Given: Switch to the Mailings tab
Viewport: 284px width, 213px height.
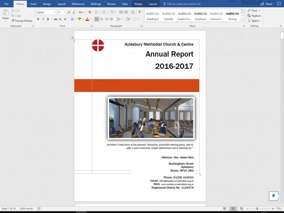Looking at the screenshot, I should coord(96,4).
